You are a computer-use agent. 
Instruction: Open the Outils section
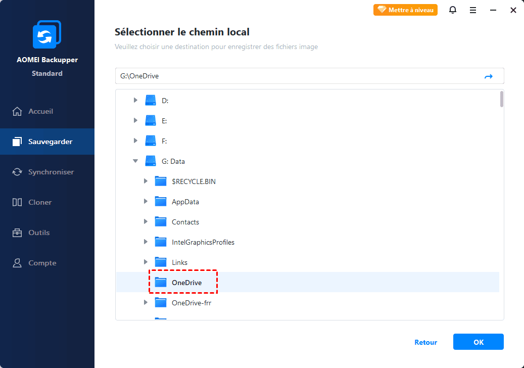tap(39, 233)
